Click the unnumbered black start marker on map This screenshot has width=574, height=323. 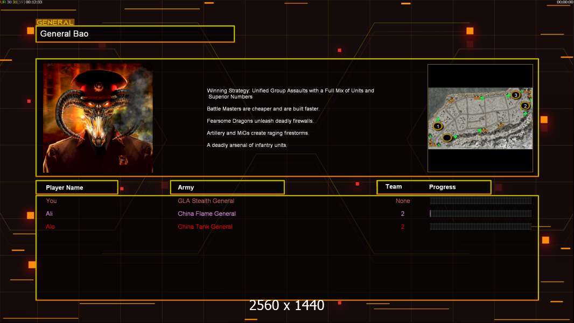point(447,138)
